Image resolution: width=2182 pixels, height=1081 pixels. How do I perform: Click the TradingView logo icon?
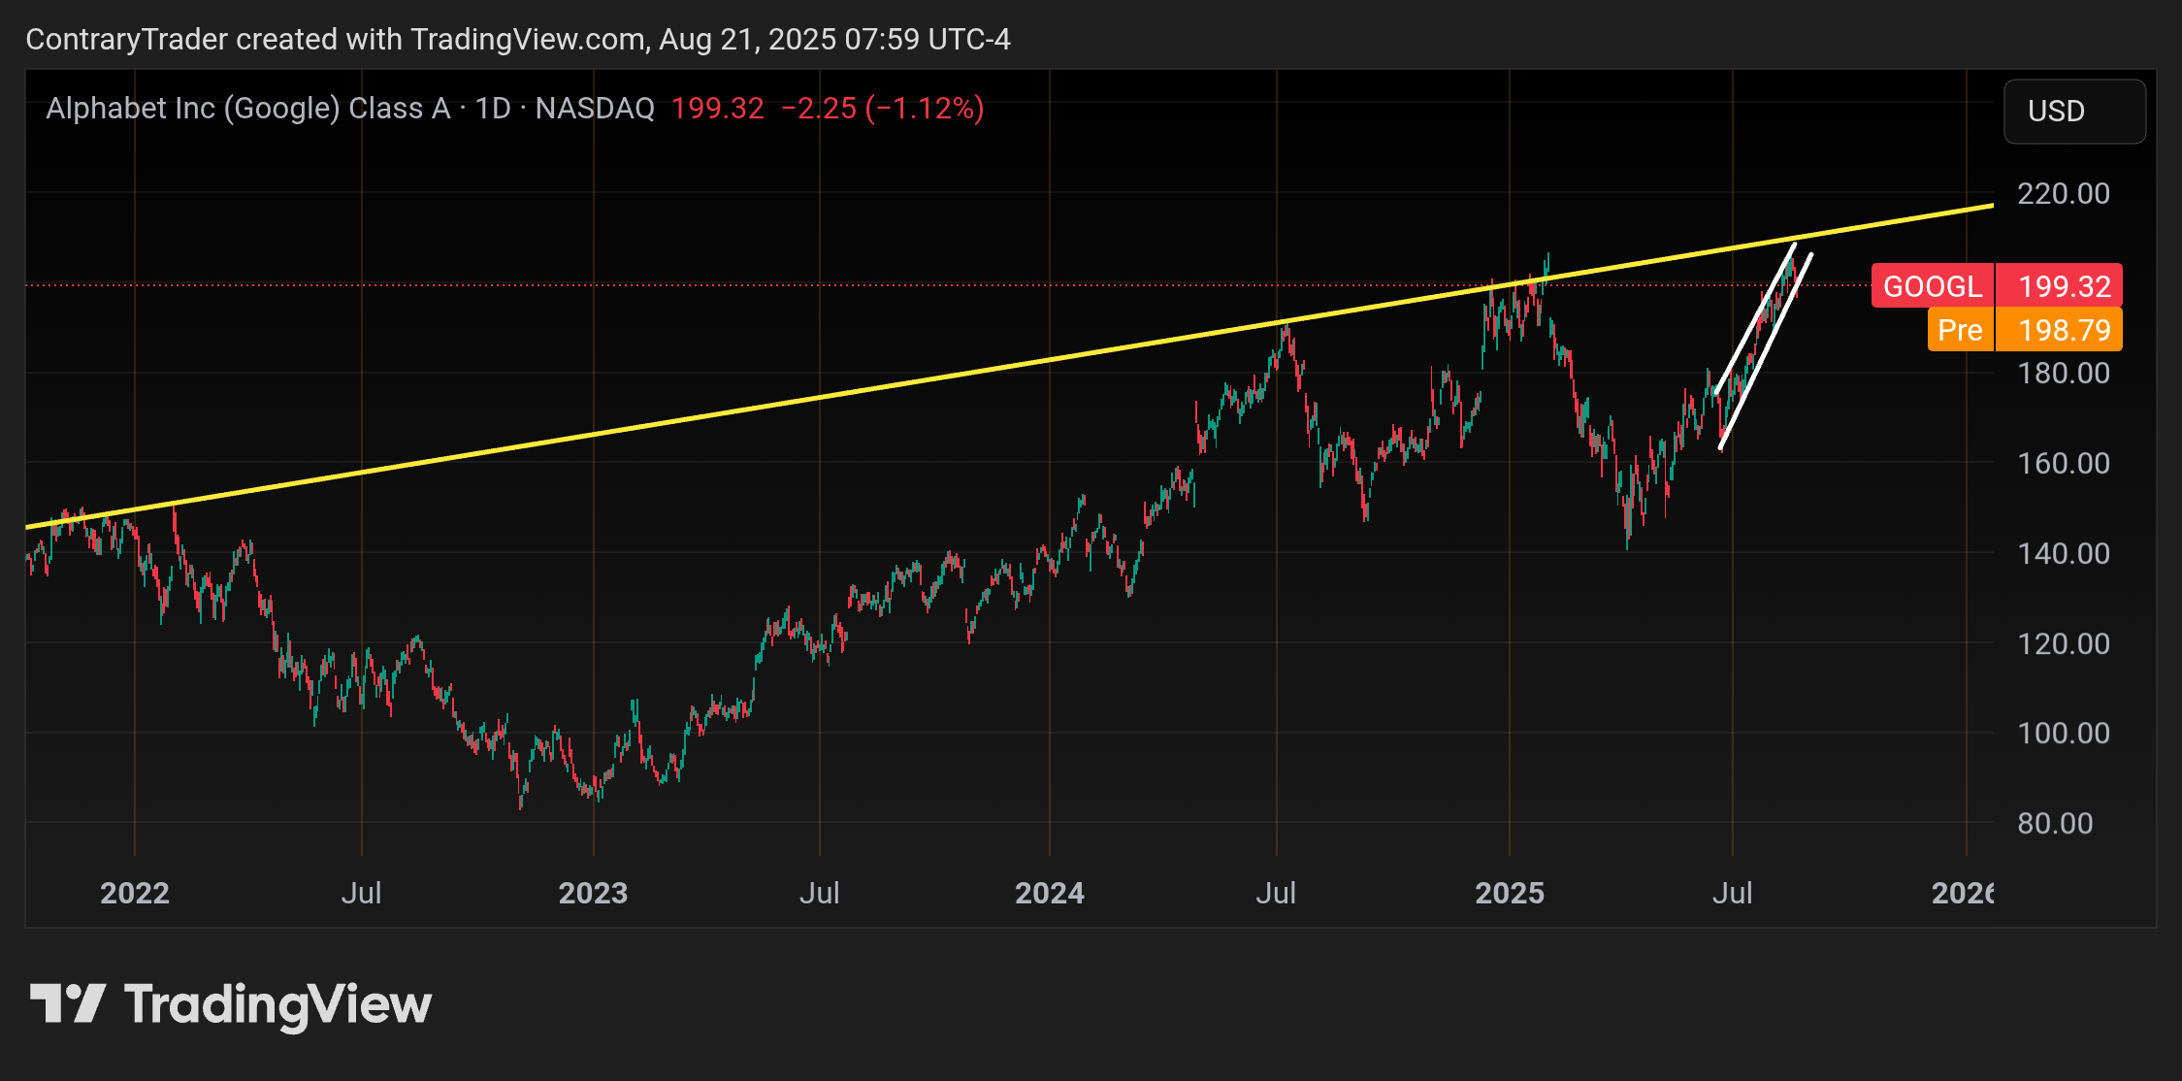coord(67,1002)
